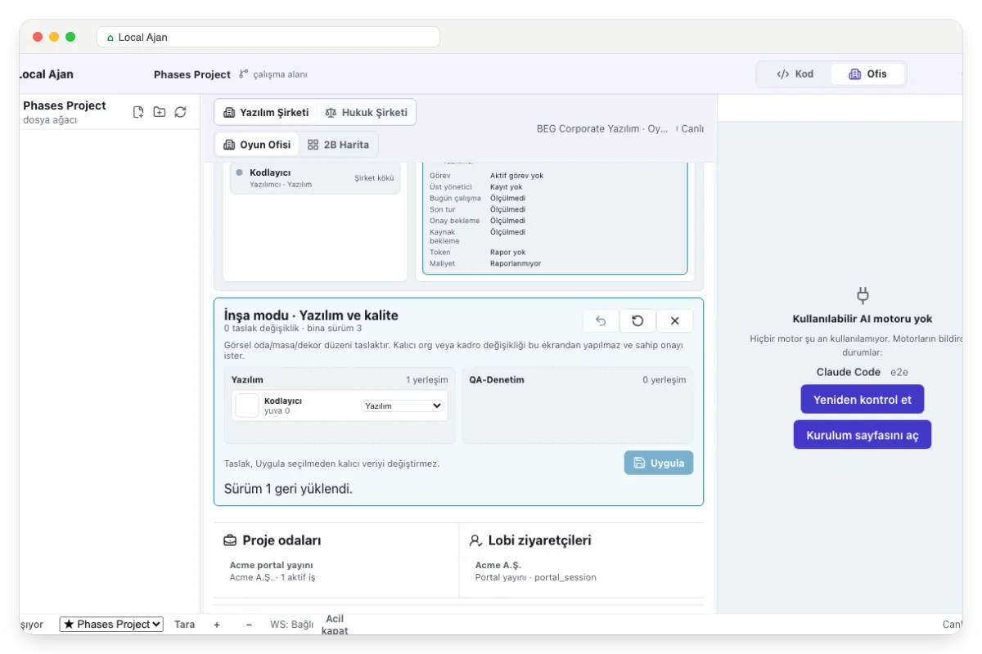Open Kurulum sayfasını aç
The width and height of the screenshot is (982, 654).
tap(863, 435)
